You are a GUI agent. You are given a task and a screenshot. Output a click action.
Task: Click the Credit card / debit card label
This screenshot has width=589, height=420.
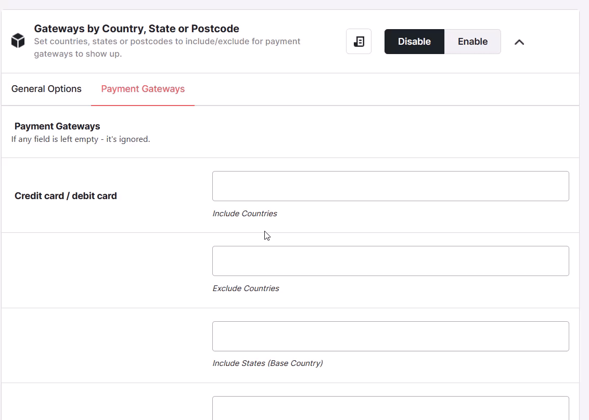(x=66, y=196)
